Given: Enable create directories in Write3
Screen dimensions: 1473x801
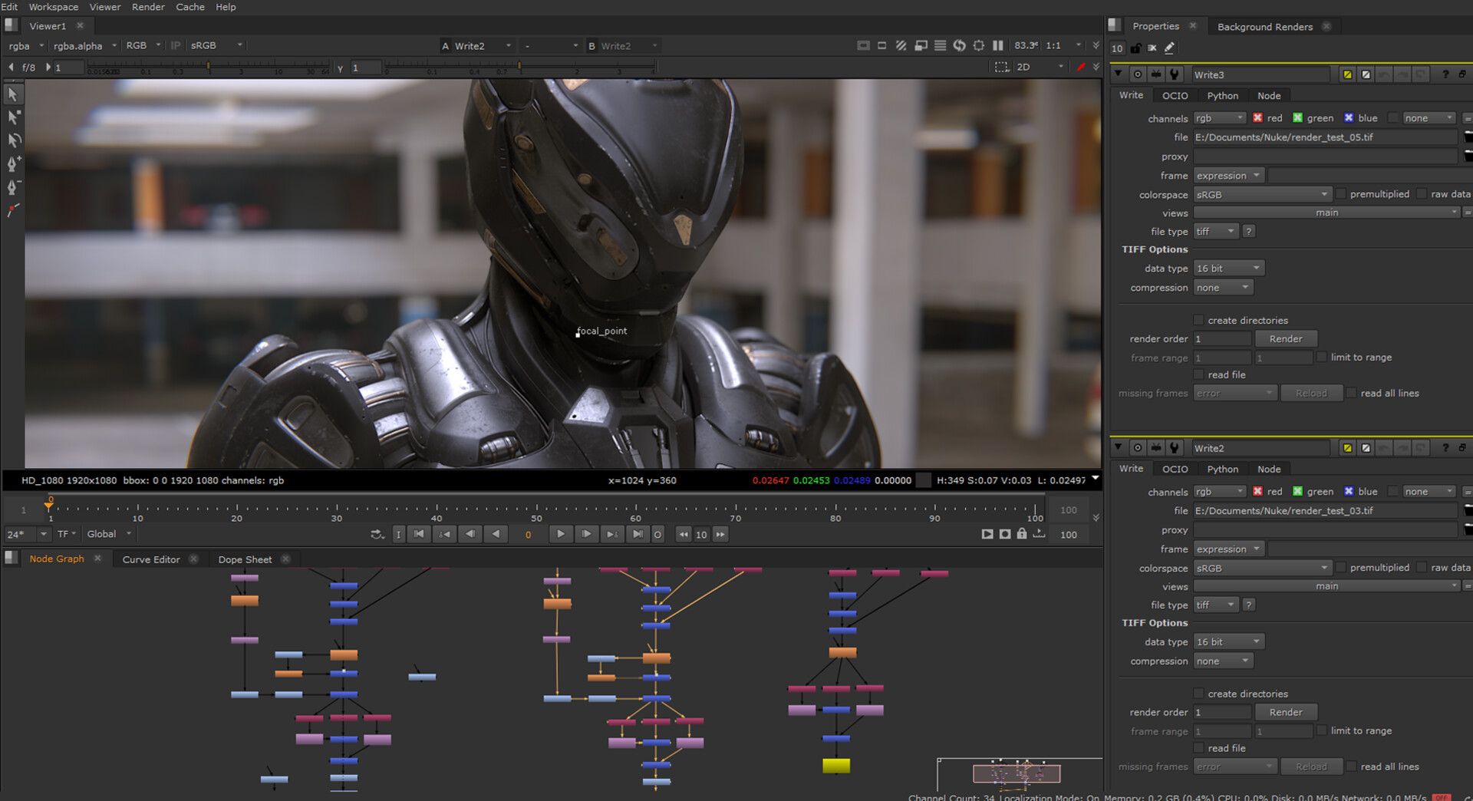Looking at the screenshot, I should [x=1198, y=320].
